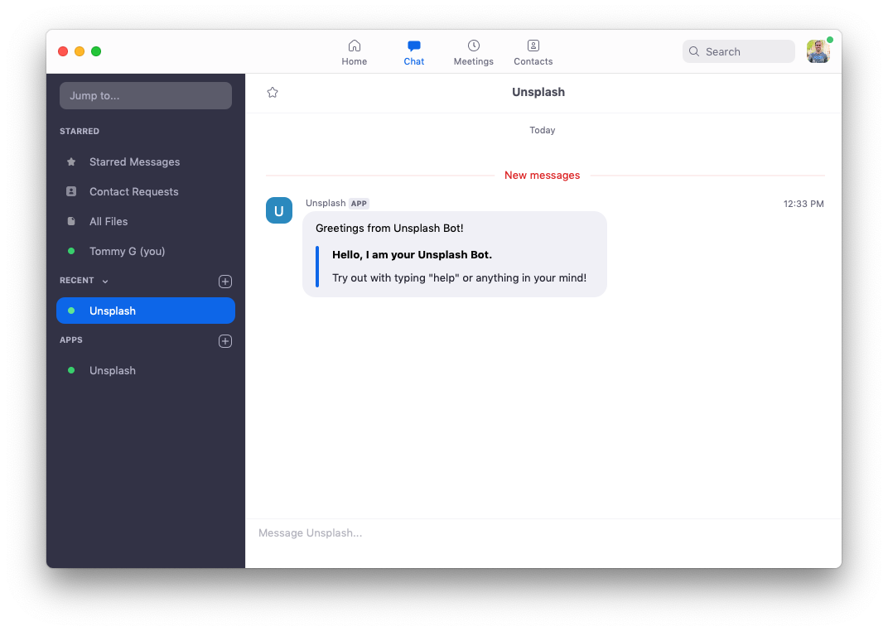Viewport: 888px width, 631px height.
Task: Add an app using APPS plus button
Action: 224,340
